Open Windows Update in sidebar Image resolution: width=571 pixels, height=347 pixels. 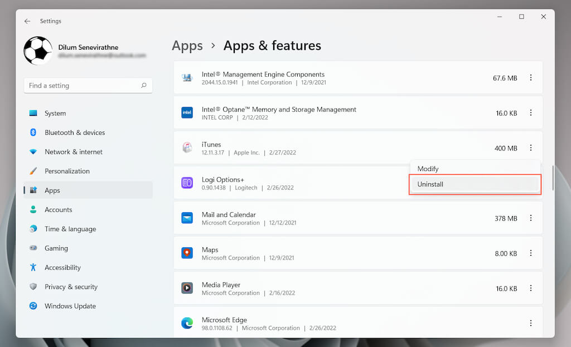(x=70, y=306)
